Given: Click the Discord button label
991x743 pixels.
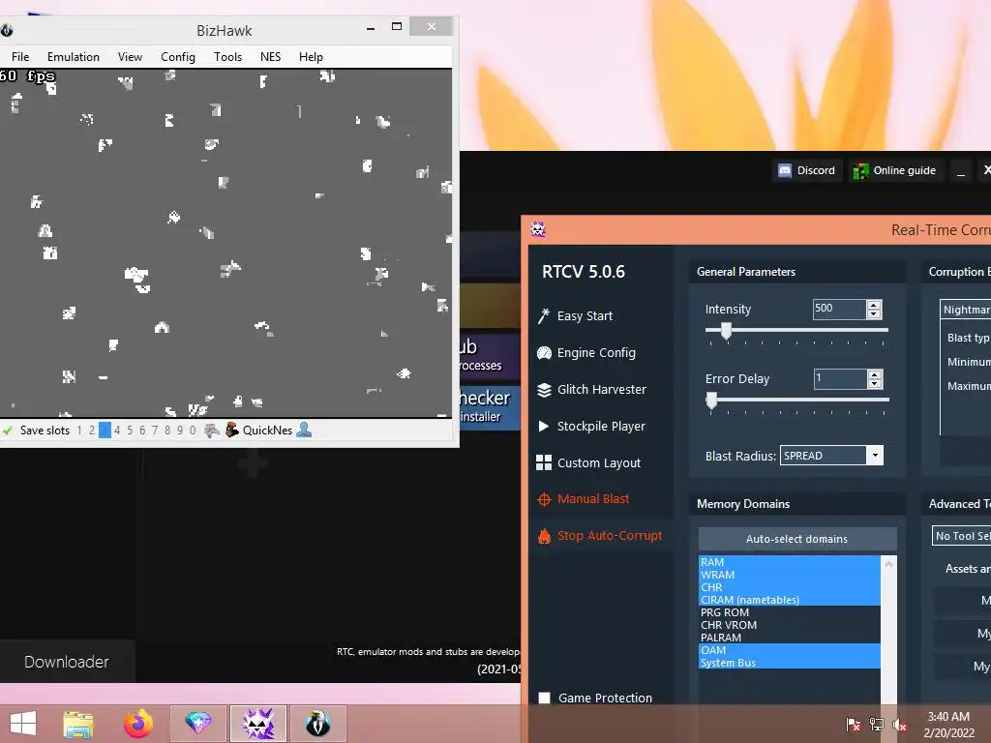Looking at the screenshot, I should 816,170.
